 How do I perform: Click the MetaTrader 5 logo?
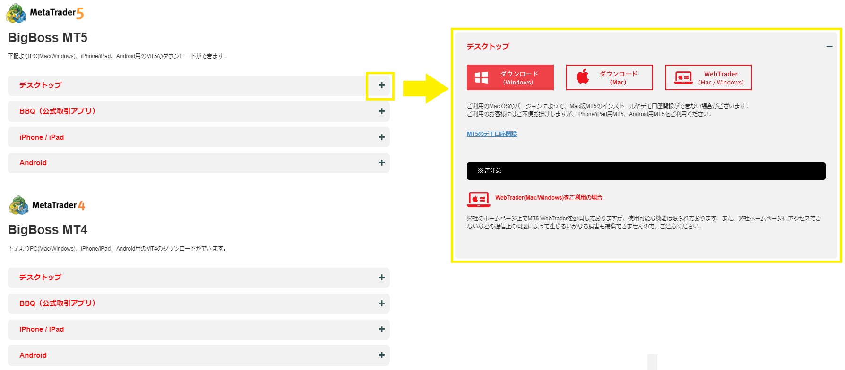(45, 13)
